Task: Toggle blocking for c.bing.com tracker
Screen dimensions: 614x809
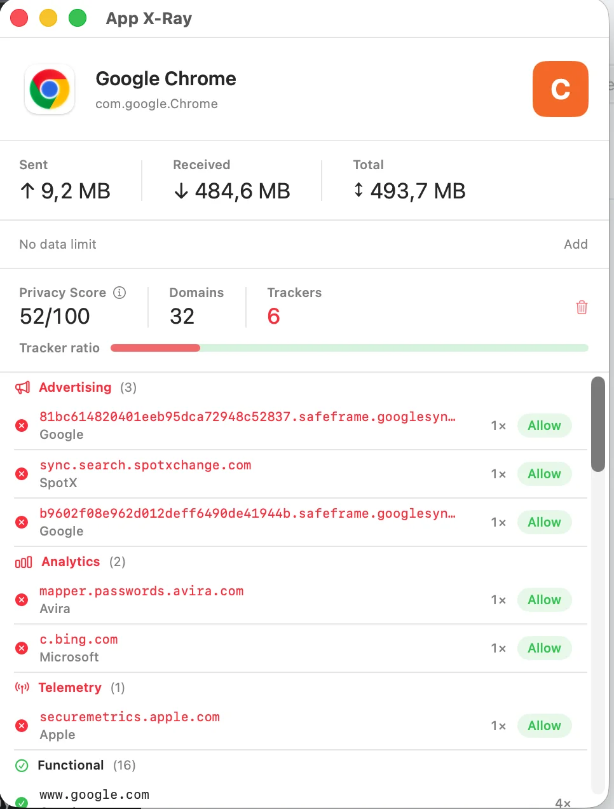Action: 21,647
